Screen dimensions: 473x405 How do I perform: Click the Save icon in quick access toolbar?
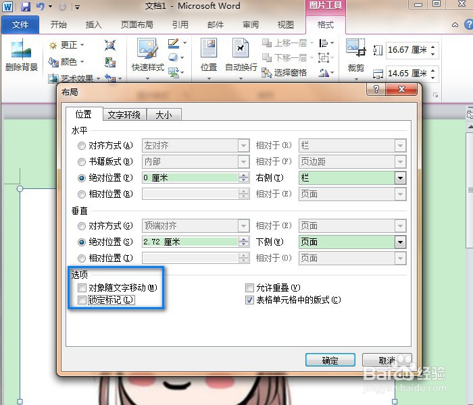click(x=26, y=6)
